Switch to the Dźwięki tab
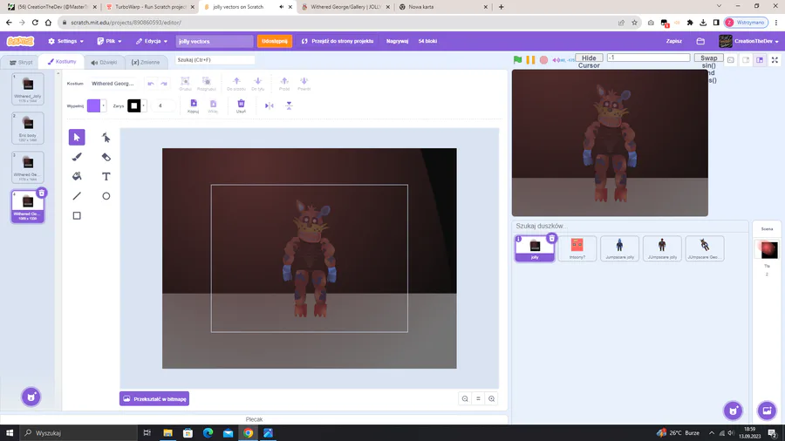The image size is (785, 441). [104, 62]
